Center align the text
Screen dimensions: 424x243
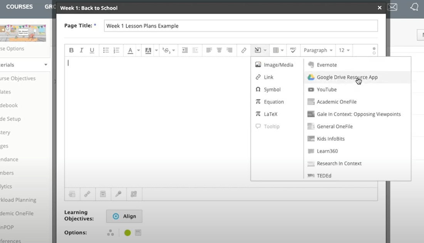coord(219,50)
